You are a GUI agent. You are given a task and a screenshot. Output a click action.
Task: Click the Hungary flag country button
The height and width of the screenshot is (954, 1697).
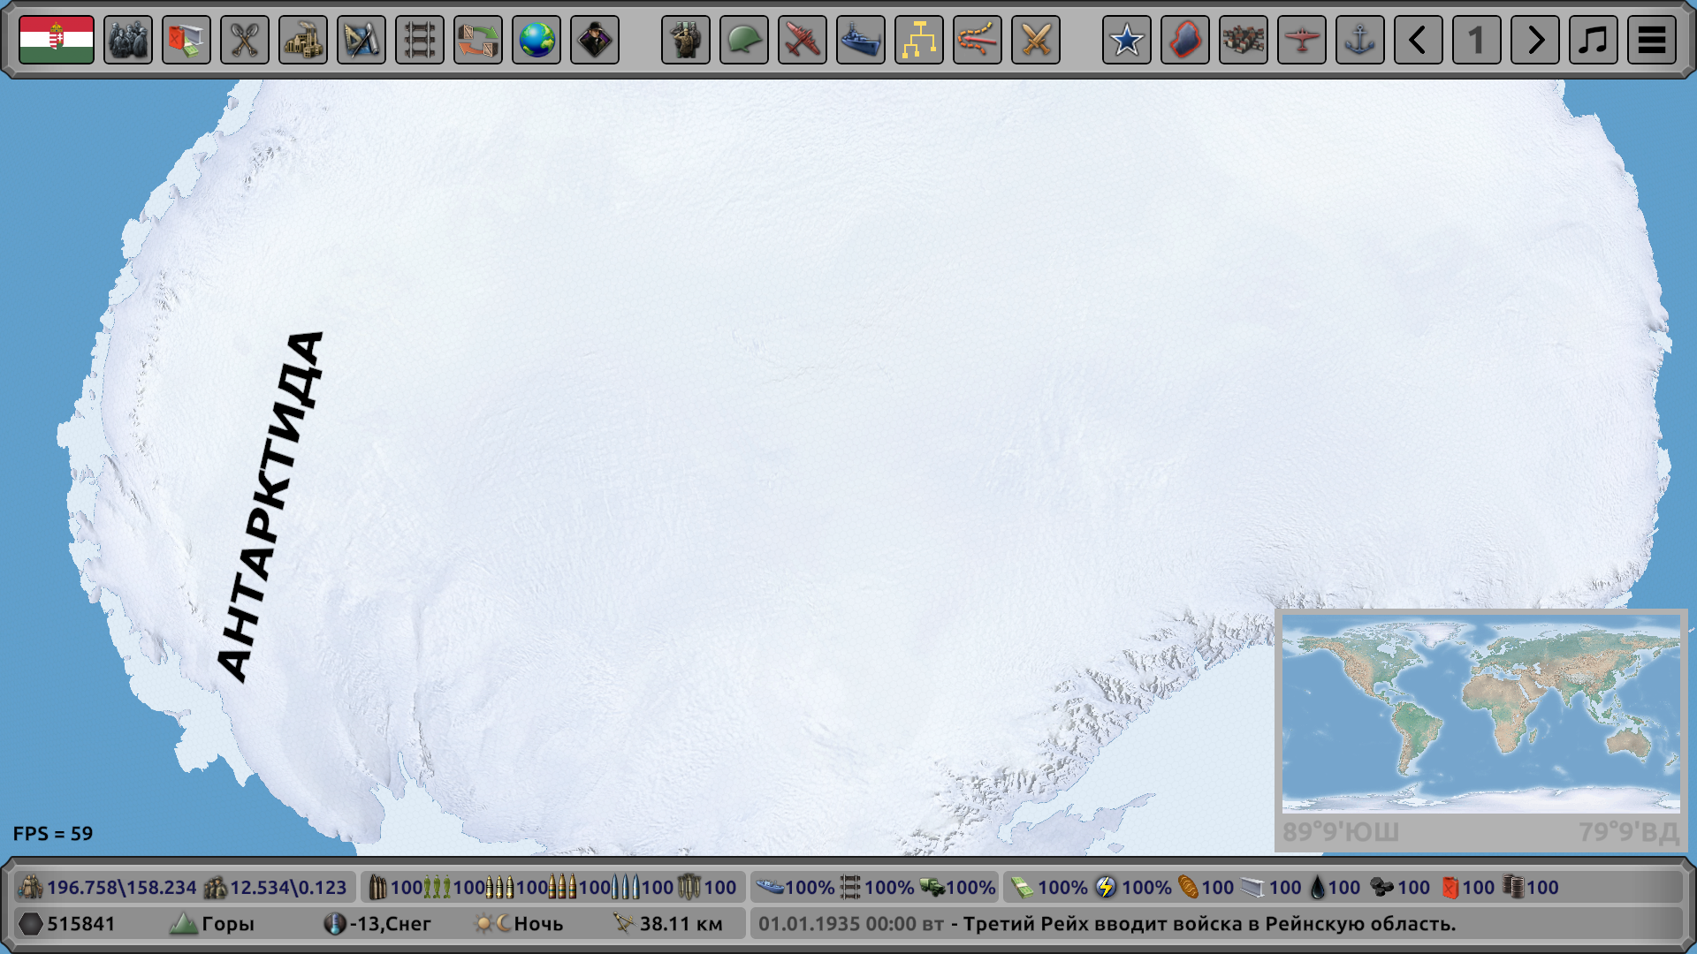pos(57,40)
